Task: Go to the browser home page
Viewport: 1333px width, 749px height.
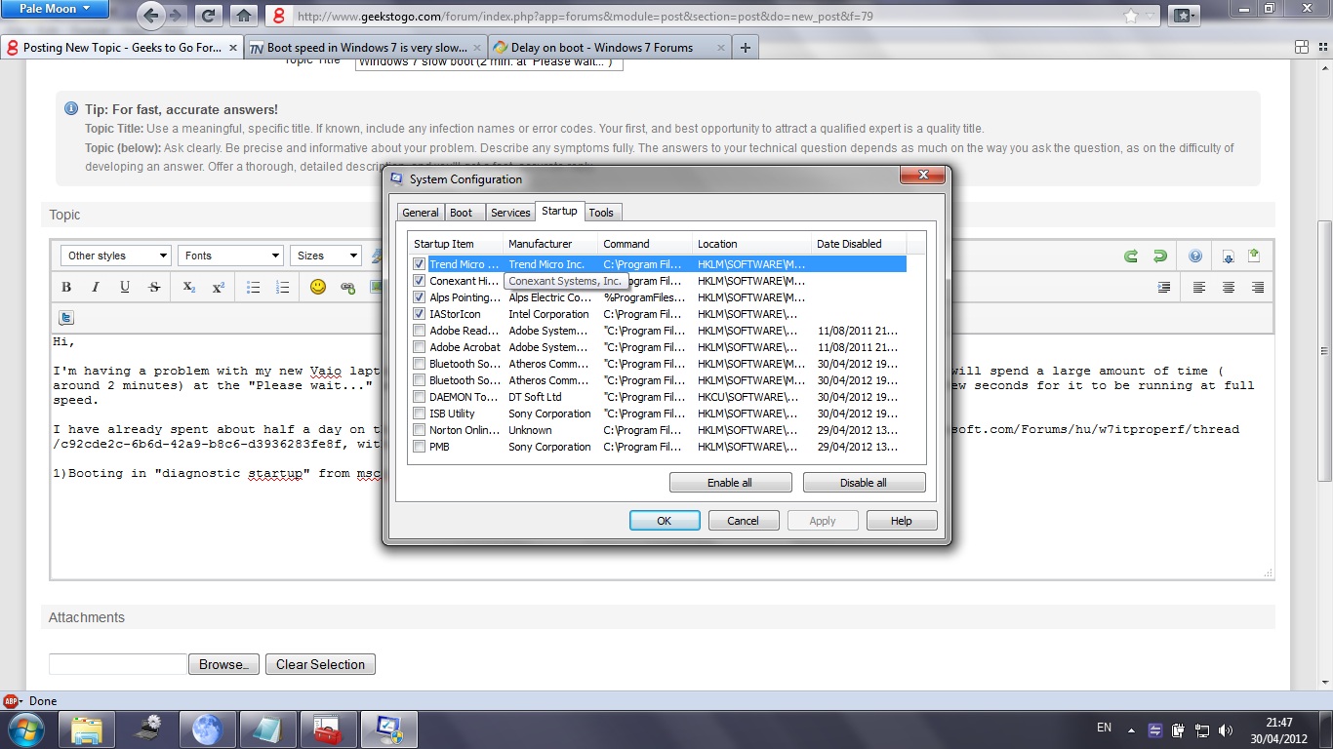Action: coord(244,16)
